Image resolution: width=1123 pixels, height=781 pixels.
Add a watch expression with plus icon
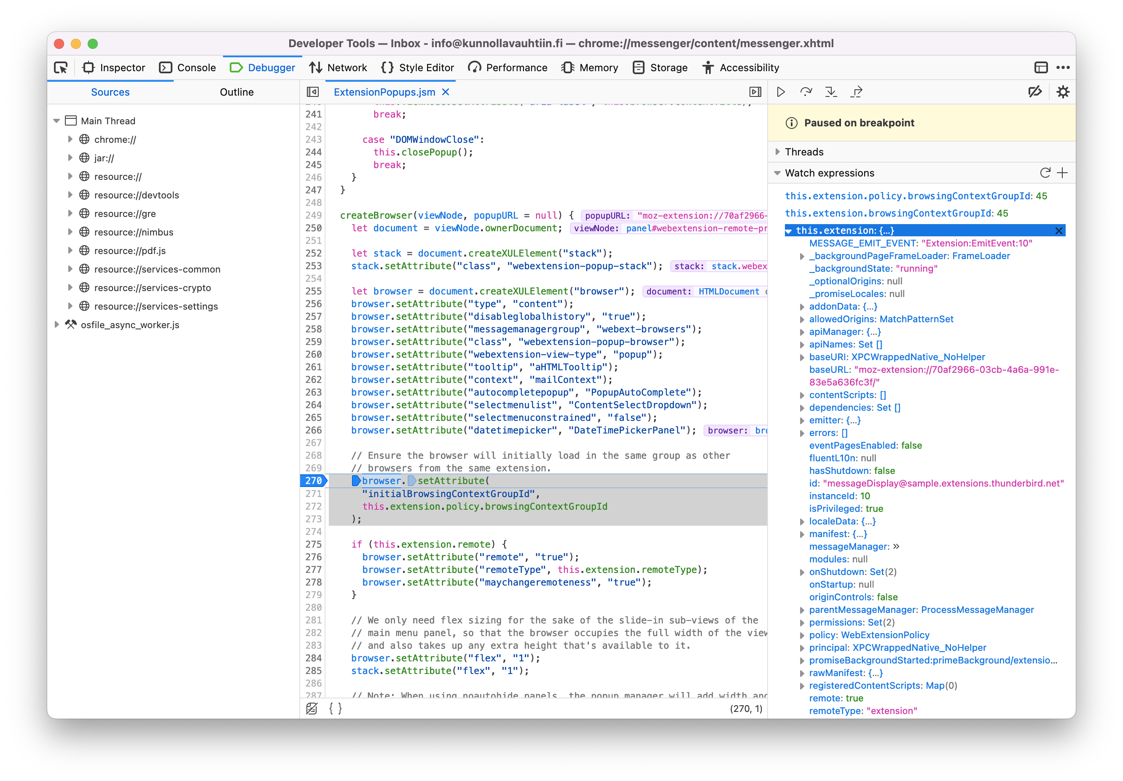click(x=1062, y=173)
